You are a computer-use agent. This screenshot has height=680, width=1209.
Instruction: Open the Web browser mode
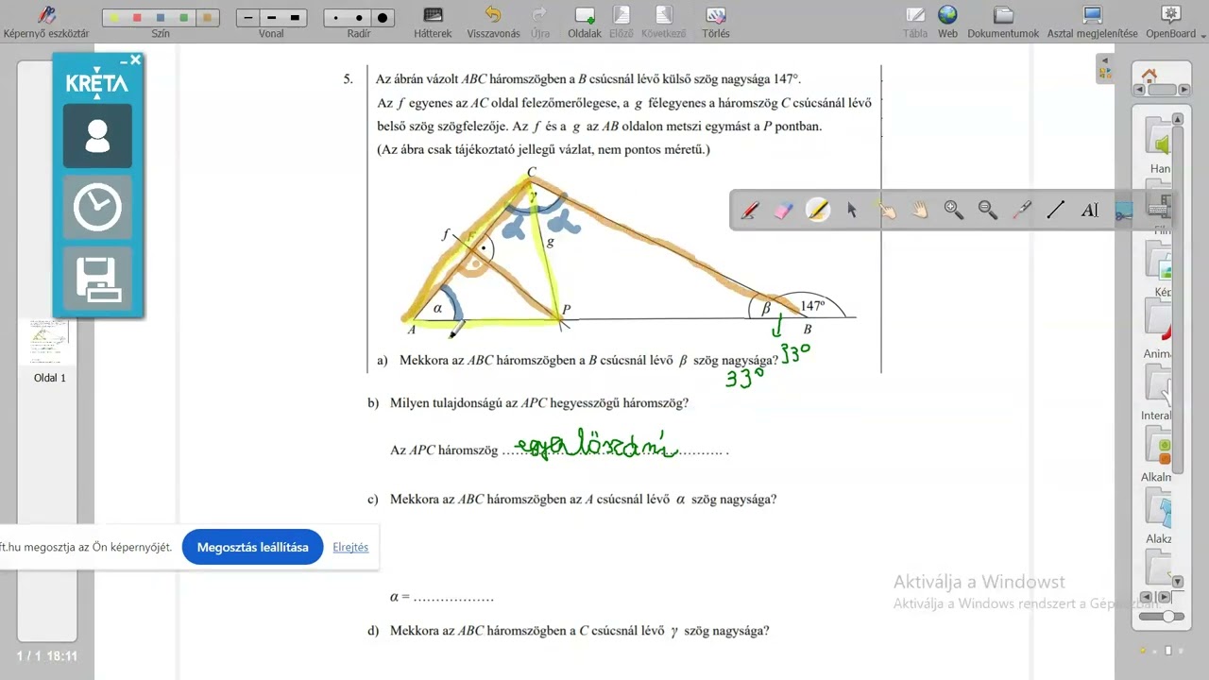947,22
